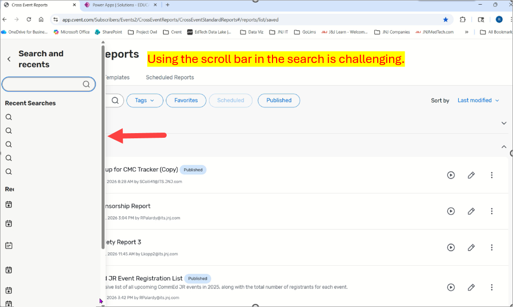
Task: Bookmark this page with the star icon
Action: [445, 20]
